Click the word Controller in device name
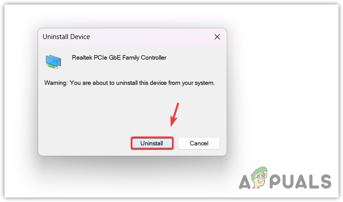This screenshot has height=202, width=343. (154, 57)
